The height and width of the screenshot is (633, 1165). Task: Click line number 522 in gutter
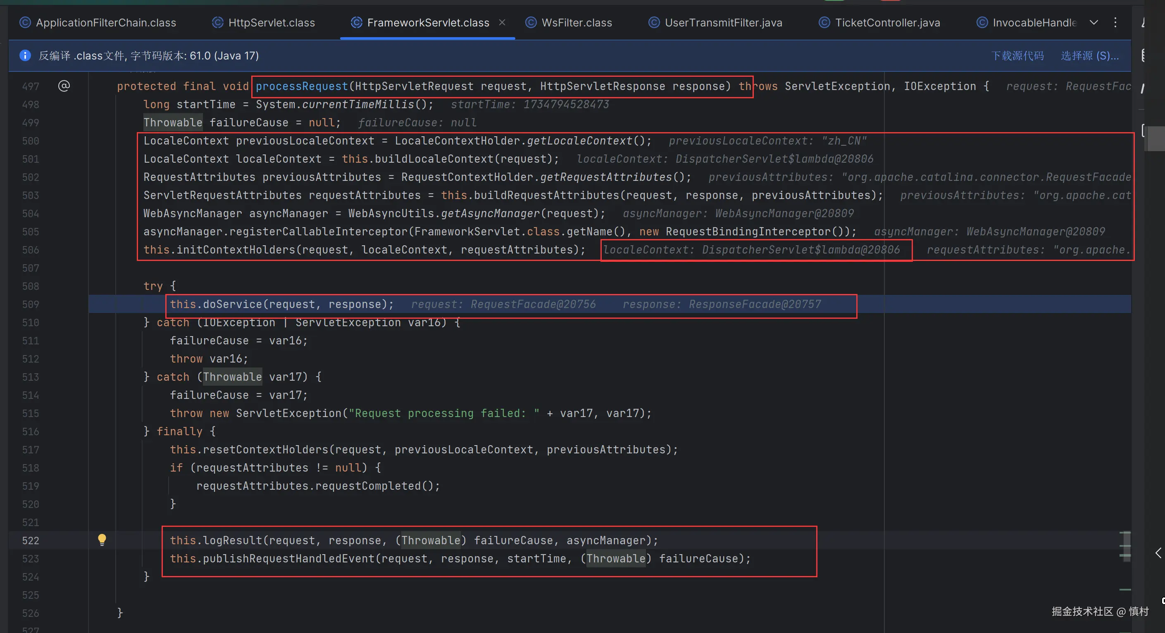[x=31, y=541]
